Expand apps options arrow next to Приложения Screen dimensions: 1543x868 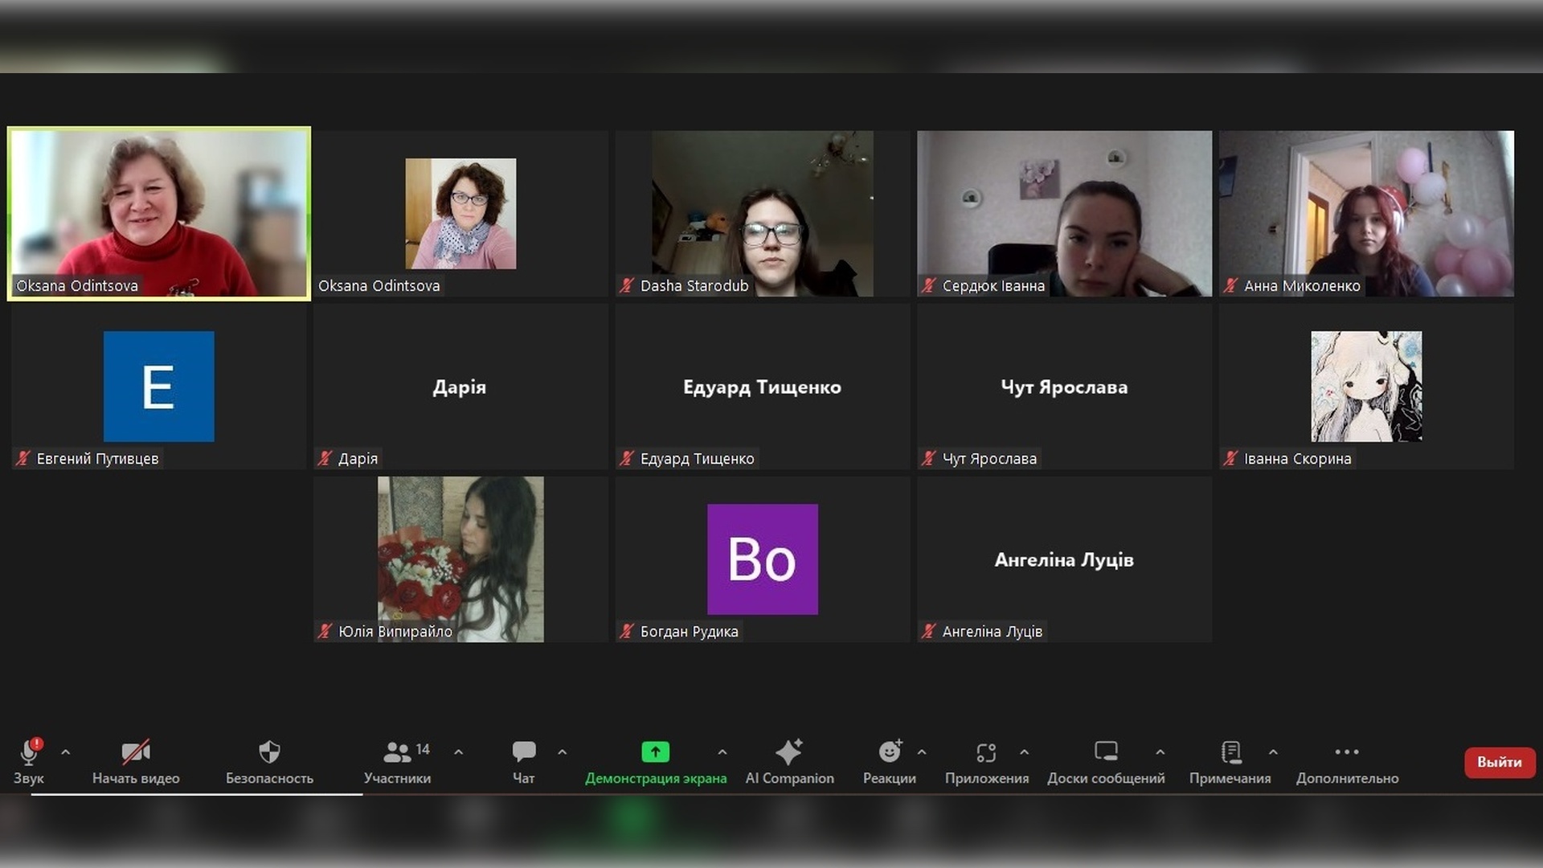pos(1025,752)
